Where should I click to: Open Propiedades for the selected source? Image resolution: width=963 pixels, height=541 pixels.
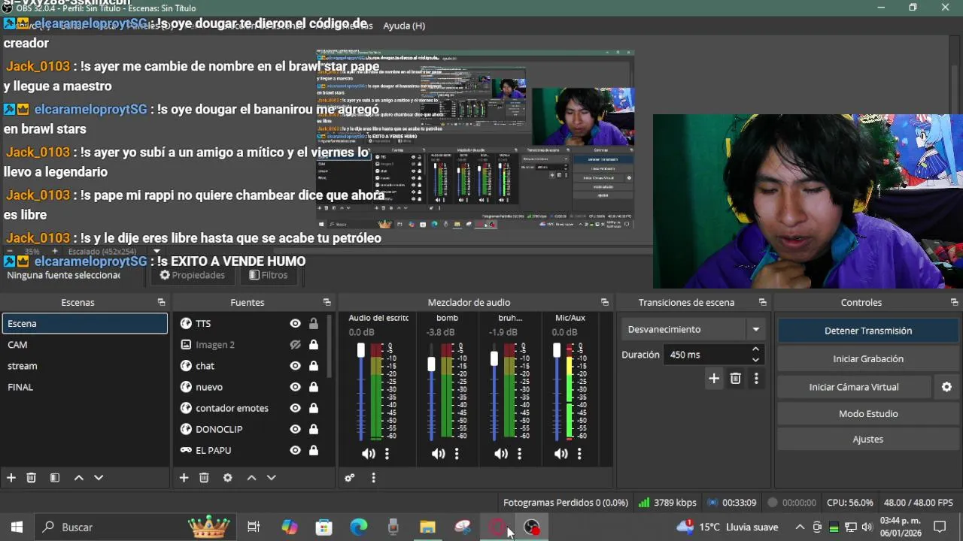click(x=193, y=275)
